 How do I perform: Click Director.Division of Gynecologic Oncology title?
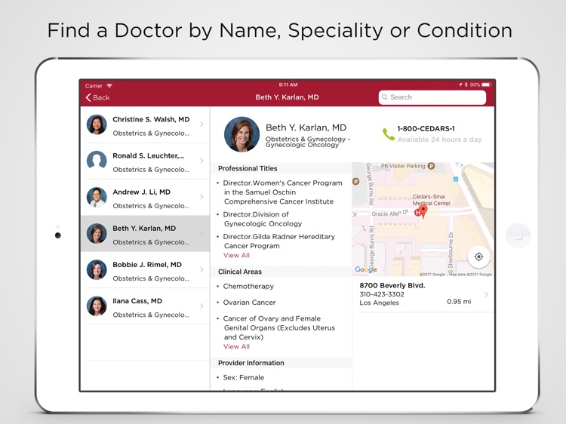(x=263, y=219)
